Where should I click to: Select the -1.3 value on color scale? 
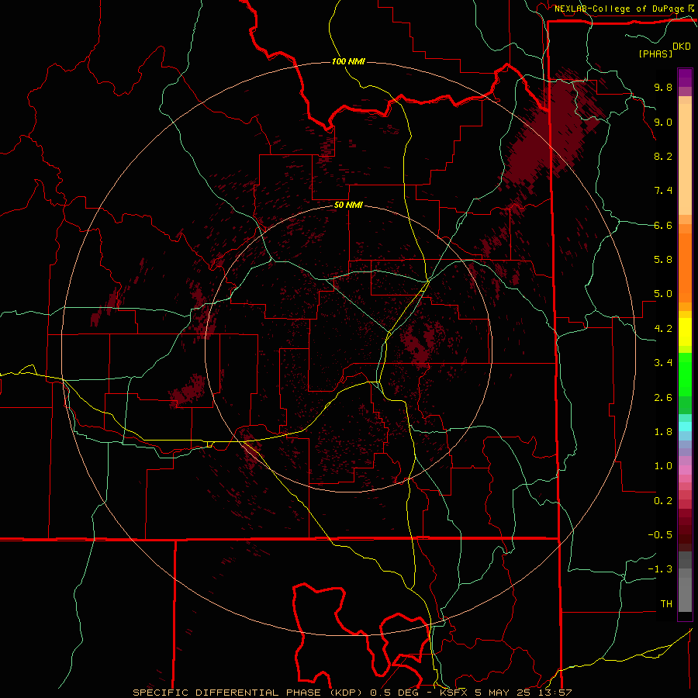(660, 570)
